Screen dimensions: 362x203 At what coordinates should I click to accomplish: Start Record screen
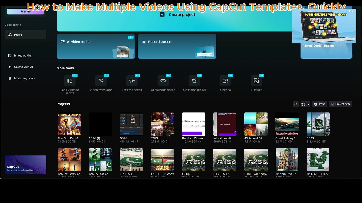[177, 47]
